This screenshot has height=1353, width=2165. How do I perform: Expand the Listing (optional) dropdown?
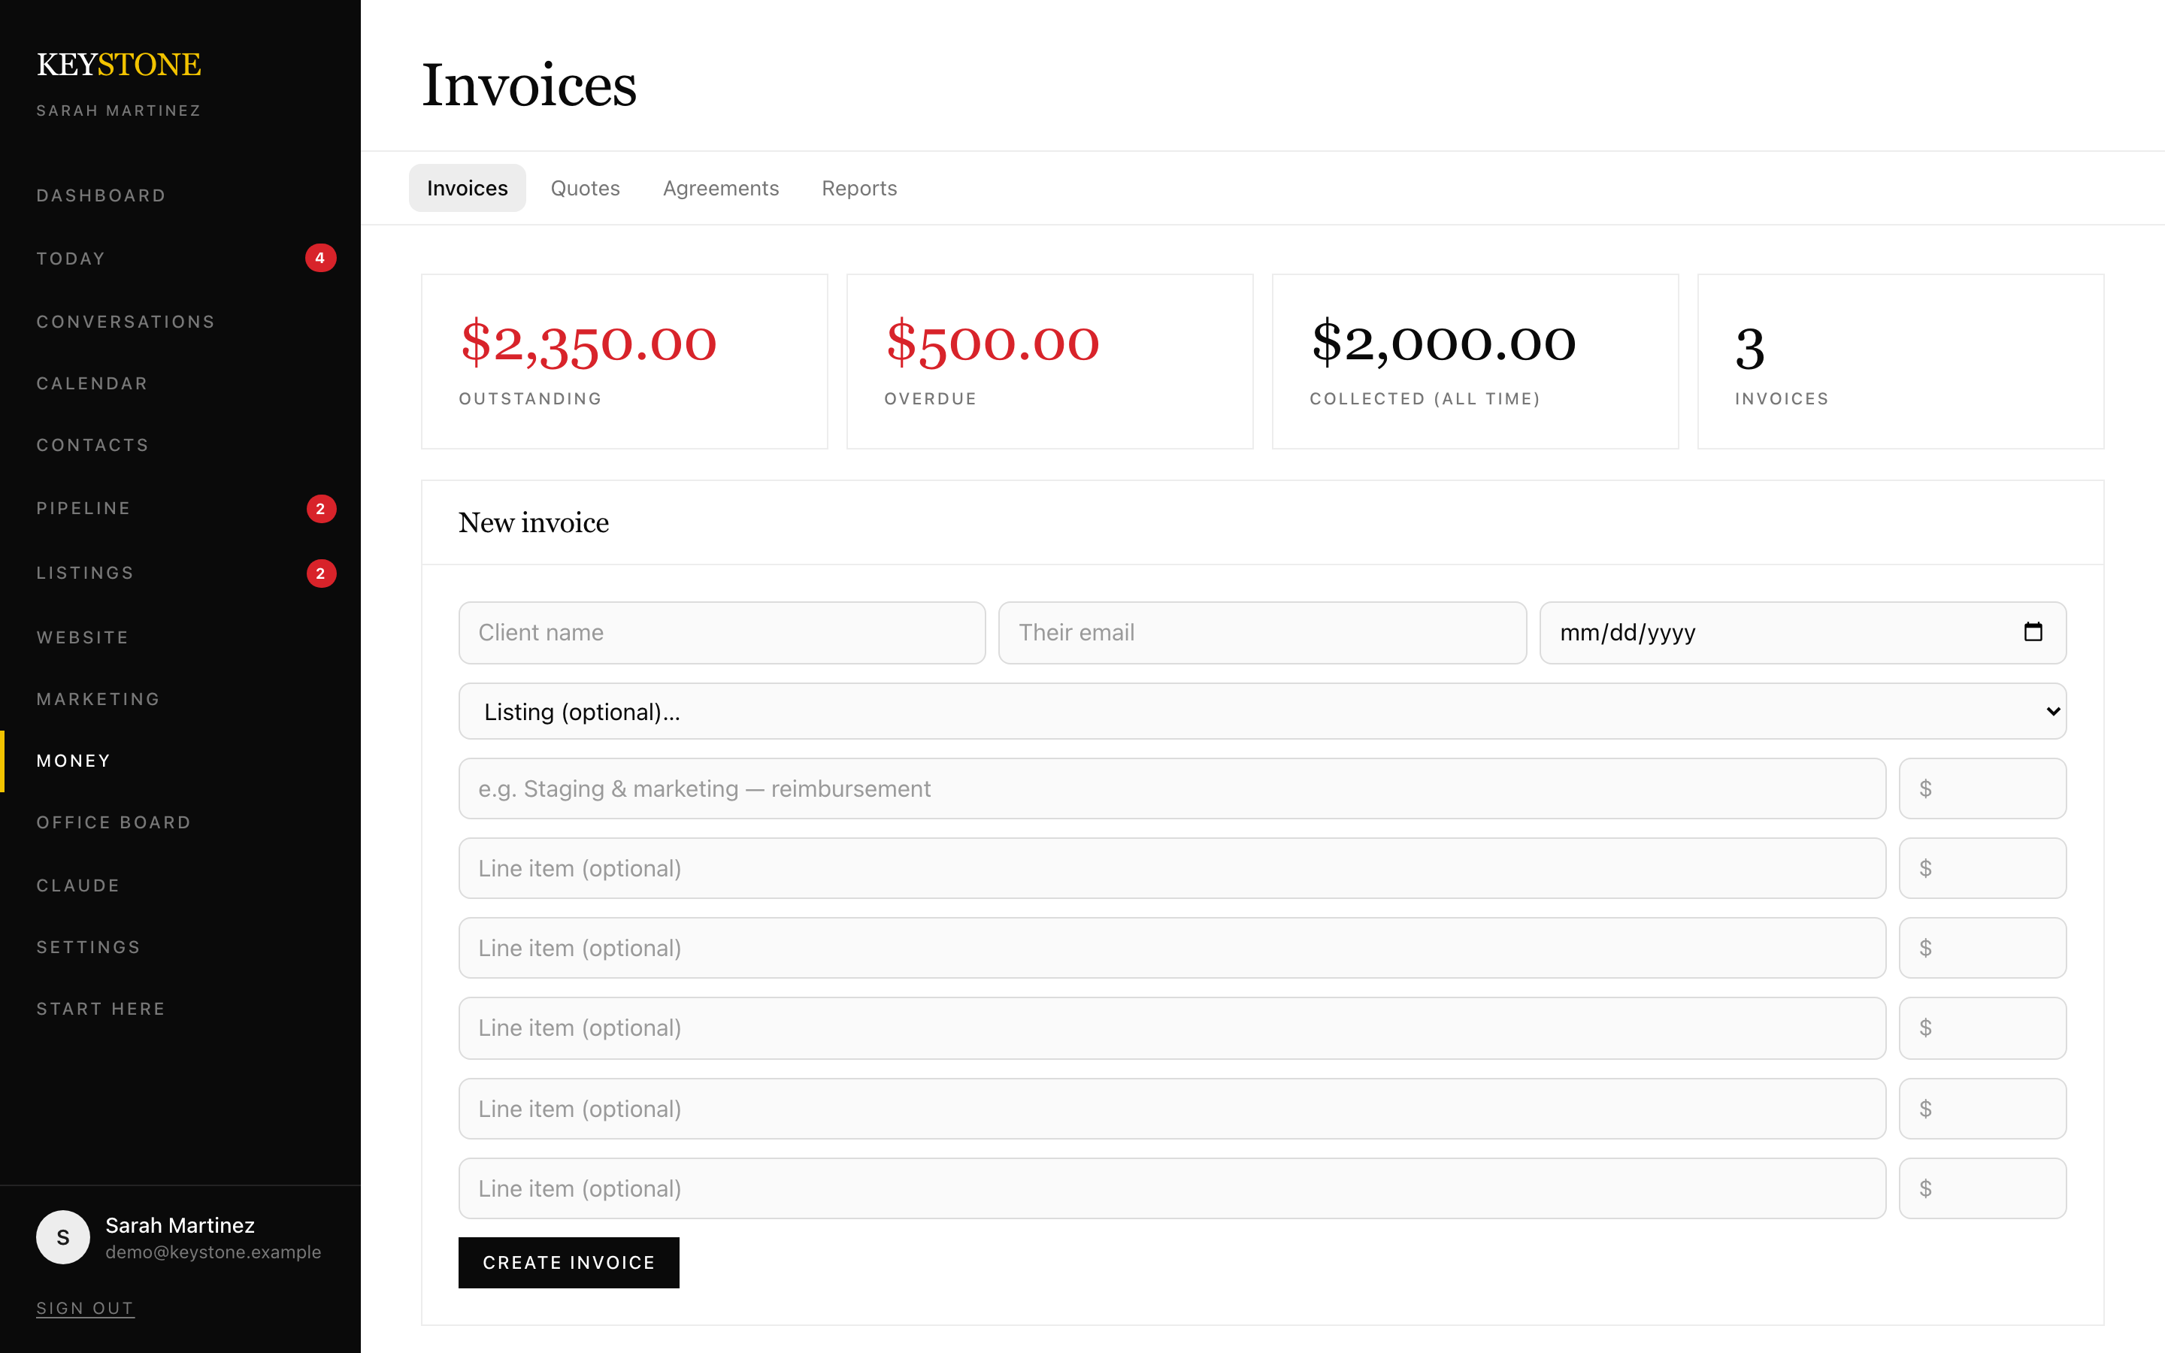(1262, 711)
